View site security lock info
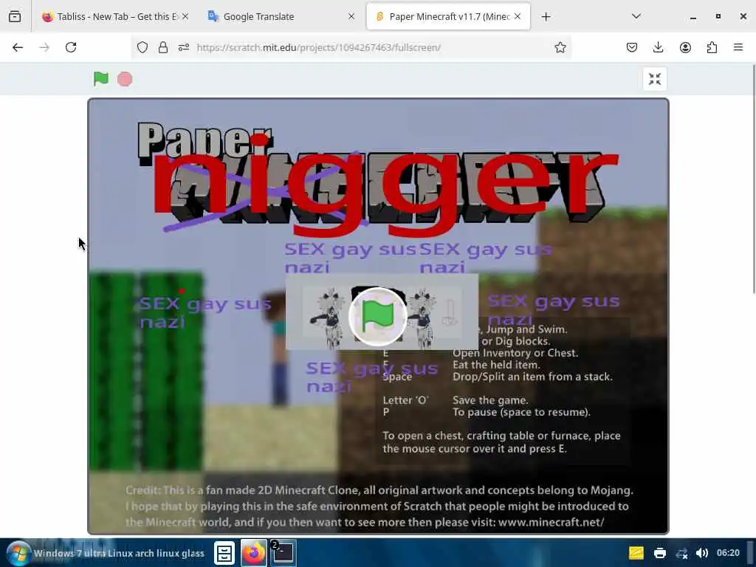756x567 pixels. pos(163,47)
